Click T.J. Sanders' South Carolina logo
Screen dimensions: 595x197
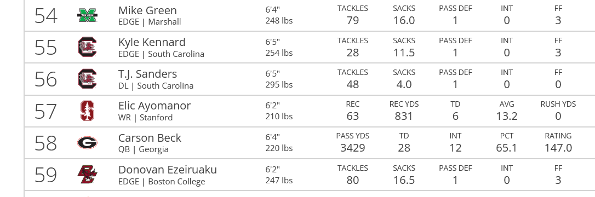[87, 79]
